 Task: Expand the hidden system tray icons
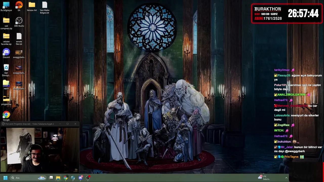pos(286,178)
